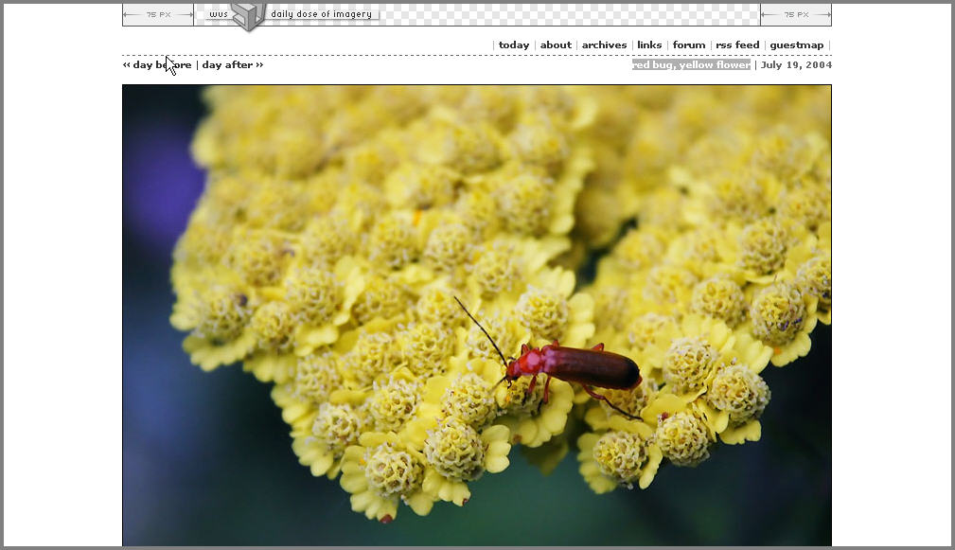The image size is (955, 550).
Task: Click the 'July 19, 2004' date text
Action: (796, 65)
